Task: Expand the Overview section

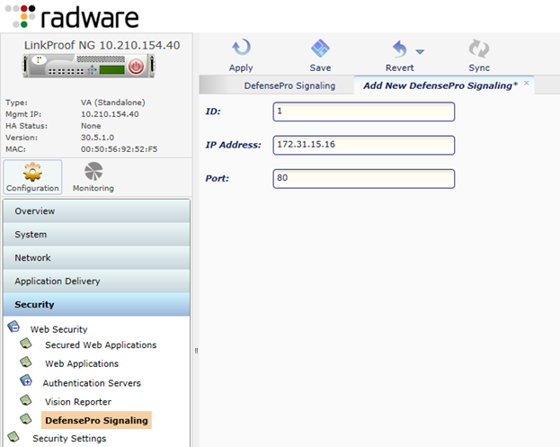Action: (x=96, y=211)
